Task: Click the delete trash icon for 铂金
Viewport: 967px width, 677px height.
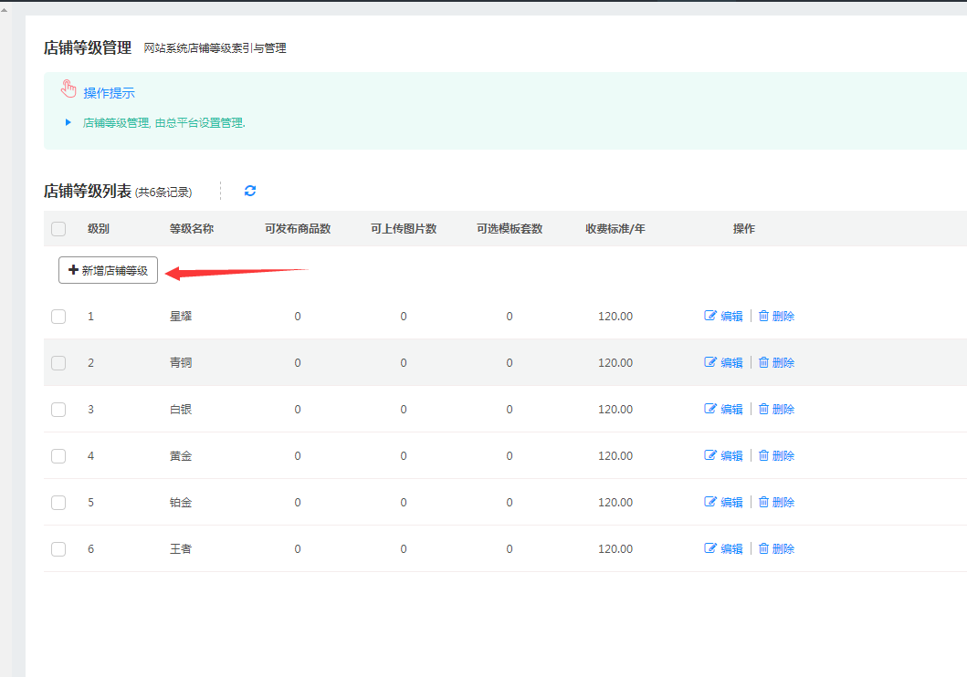Action: (764, 502)
